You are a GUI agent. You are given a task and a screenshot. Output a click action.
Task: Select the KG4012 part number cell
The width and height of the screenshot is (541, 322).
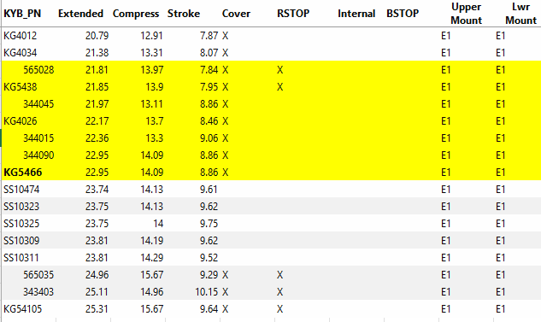pyautogui.click(x=20, y=36)
